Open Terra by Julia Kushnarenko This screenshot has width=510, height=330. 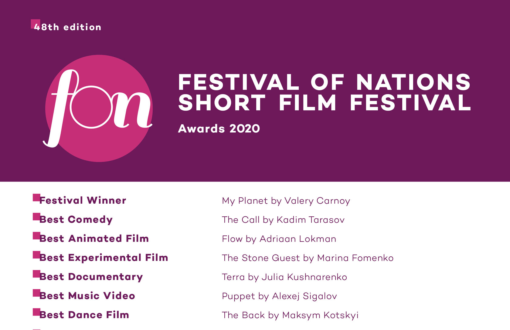tap(284, 277)
